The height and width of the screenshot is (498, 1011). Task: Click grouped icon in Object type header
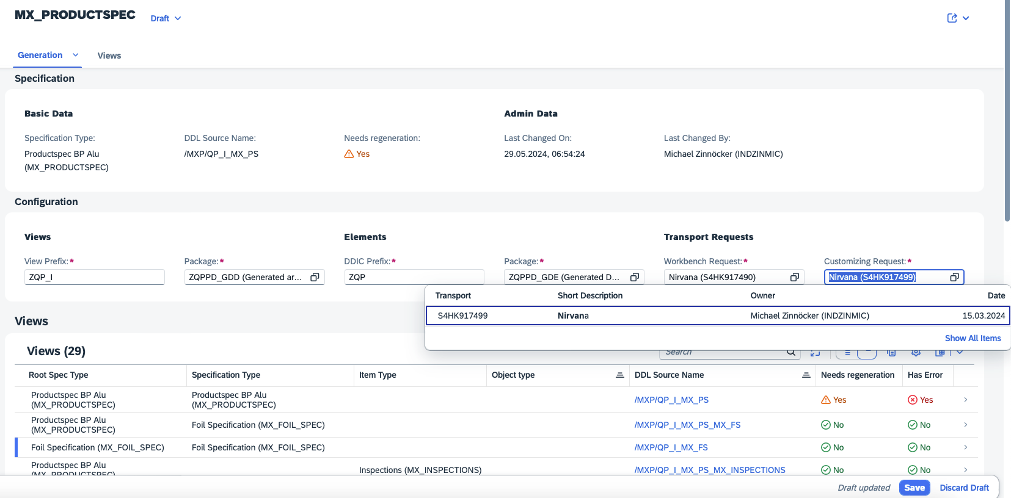click(620, 375)
